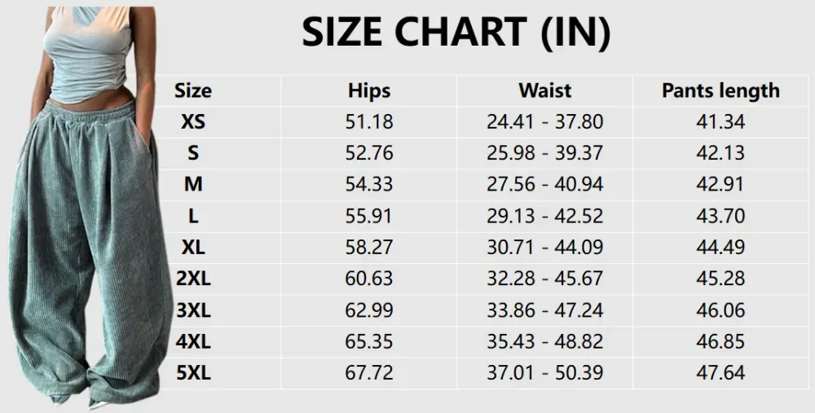Click the Pants length column header
The height and width of the screenshot is (413, 815).
pyautogui.click(x=720, y=90)
